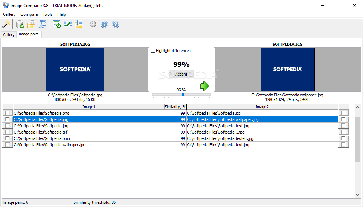This screenshot has height=207, width=363.
Task: Sort by Similarity, % column header
Action: (x=176, y=107)
